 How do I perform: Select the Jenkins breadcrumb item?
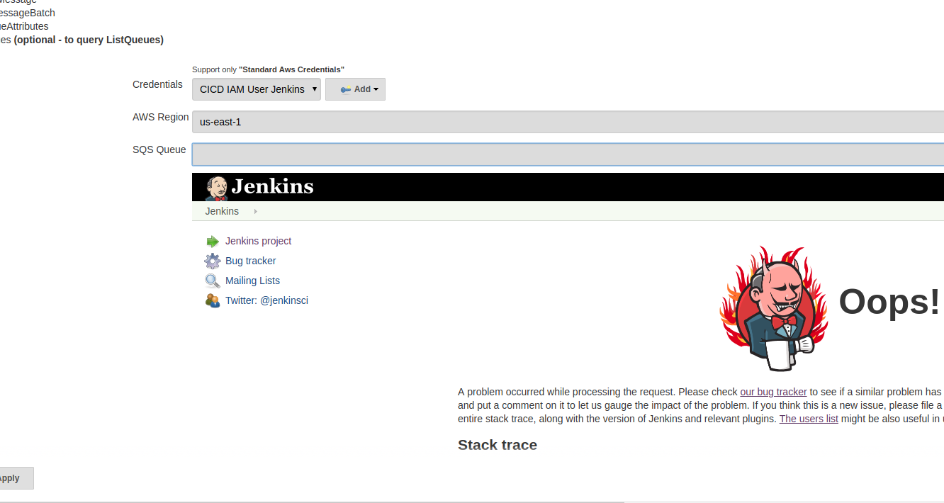[222, 211]
